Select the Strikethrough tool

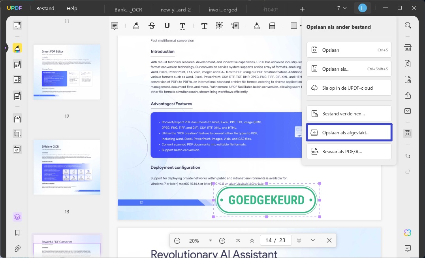(152, 26)
